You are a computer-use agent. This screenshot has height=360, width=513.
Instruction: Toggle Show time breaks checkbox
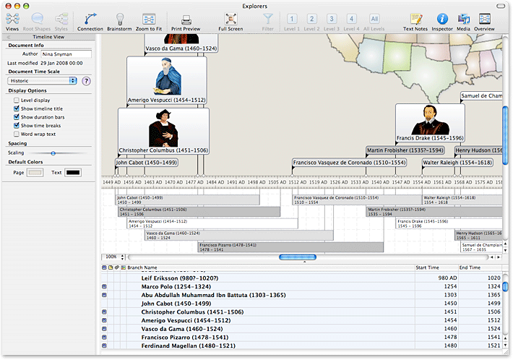[x=17, y=125]
